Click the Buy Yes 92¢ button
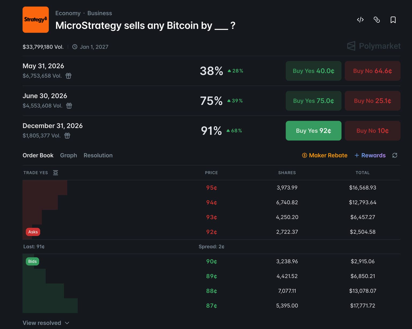The image size is (412, 329). (313, 131)
